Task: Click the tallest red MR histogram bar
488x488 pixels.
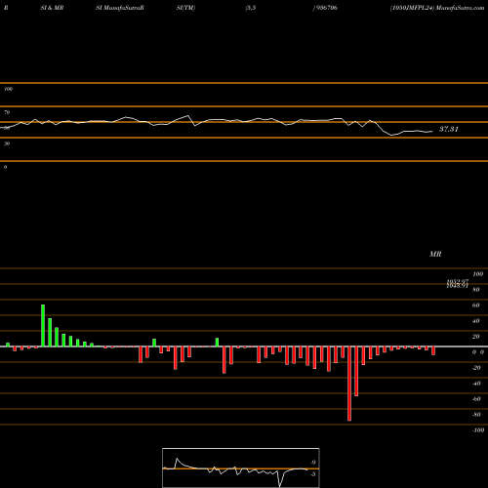Action: 349,384
